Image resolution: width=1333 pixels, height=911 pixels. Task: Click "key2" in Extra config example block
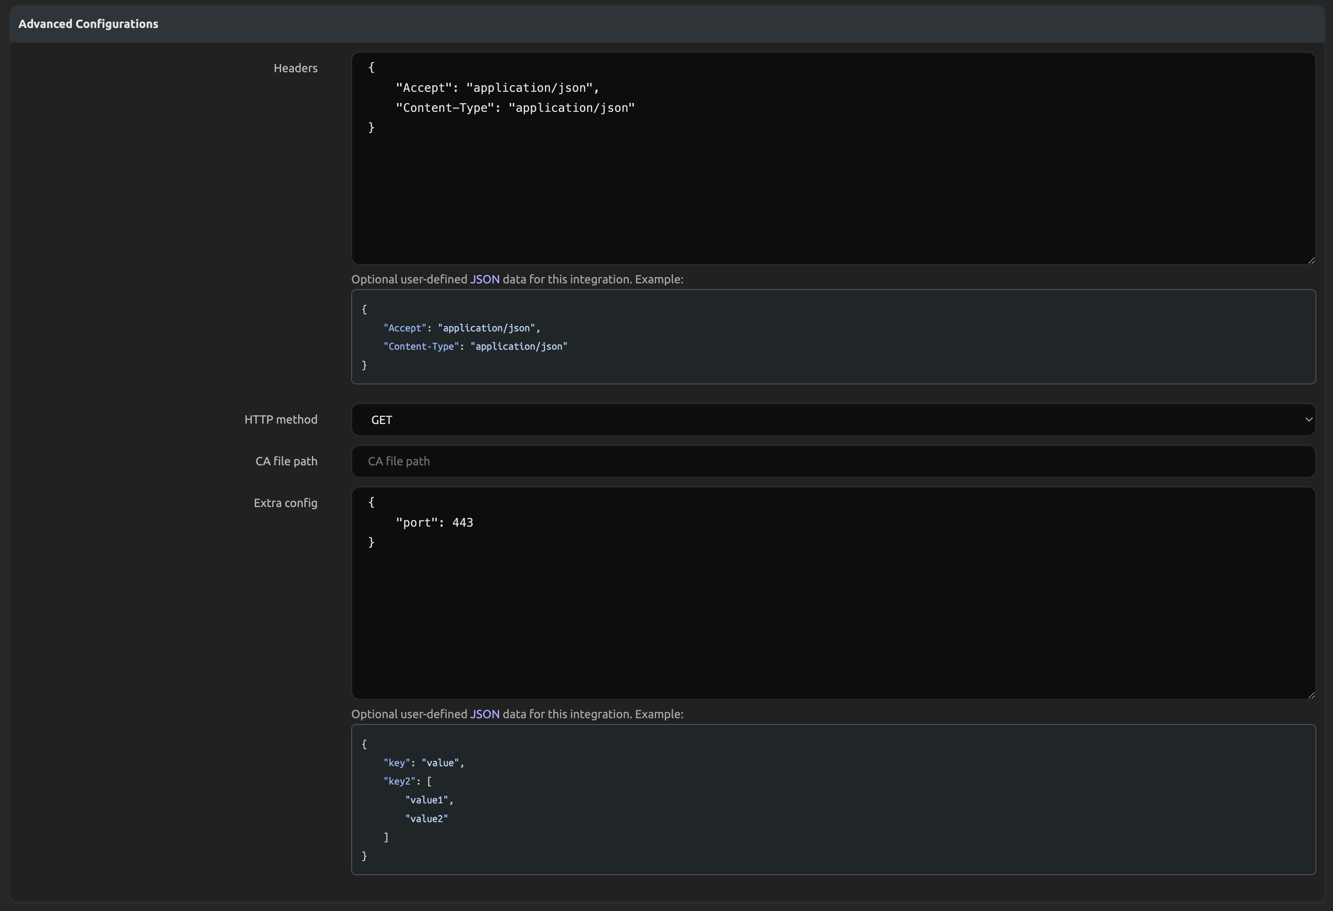(399, 782)
